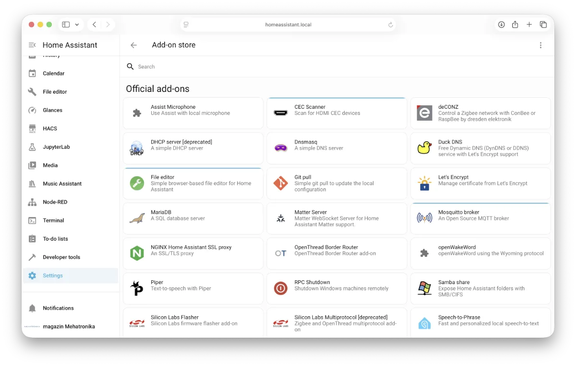The width and height of the screenshot is (576, 366).
Task: Click the Let's Encrypt padlock icon
Action: [424, 183]
